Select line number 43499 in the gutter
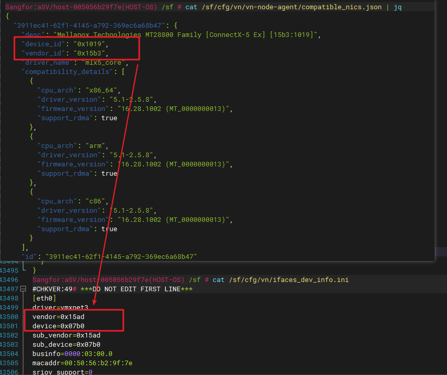 click(9, 308)
